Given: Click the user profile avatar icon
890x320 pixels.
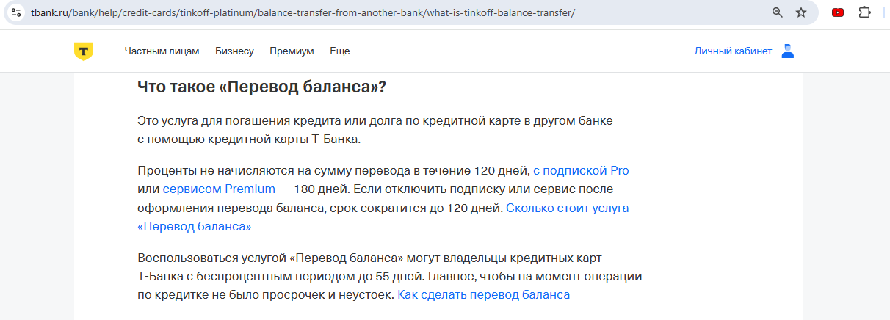Looking at the screenshot, I should click(x=788, y=51).
